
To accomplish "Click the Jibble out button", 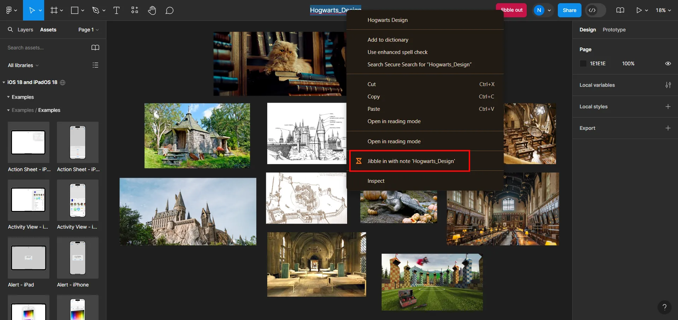I will [x=512, y=10].
